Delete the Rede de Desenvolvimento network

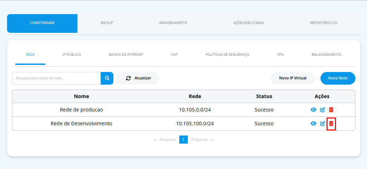tap(331, 123)
